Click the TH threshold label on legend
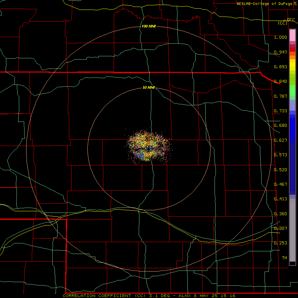Screen dimensions: 298x298 [284, 258]
